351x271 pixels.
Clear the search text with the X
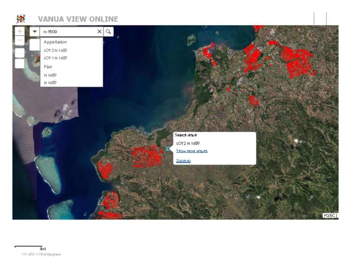click(x=99, y=31)
